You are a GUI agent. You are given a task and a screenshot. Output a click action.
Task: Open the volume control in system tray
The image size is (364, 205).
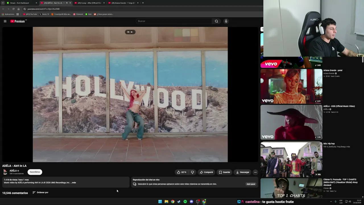click(x=349, y=202)
